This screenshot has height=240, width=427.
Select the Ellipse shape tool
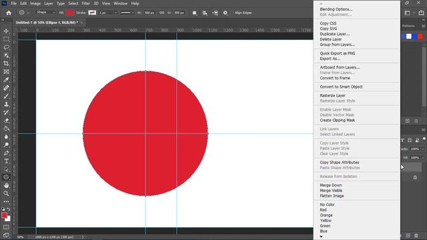(x=6, y=177)
